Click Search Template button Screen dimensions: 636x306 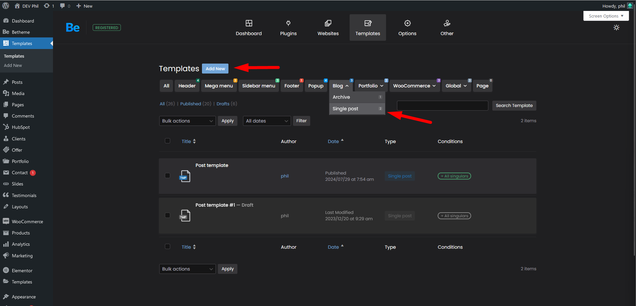[x=514, y=106]
